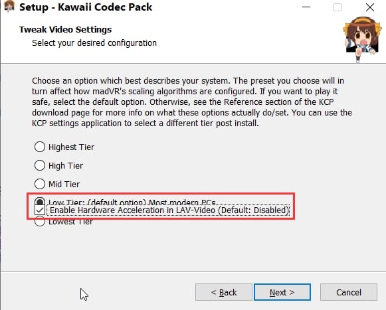This screenshot has width=386, height=310.
Task: Click the Kawaii Codec Pack title bar icon
Action: [x=9, y=7]
